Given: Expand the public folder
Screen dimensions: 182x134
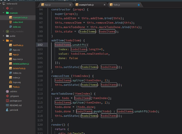Looking at the screenshot, I should [x=3, y=36].
